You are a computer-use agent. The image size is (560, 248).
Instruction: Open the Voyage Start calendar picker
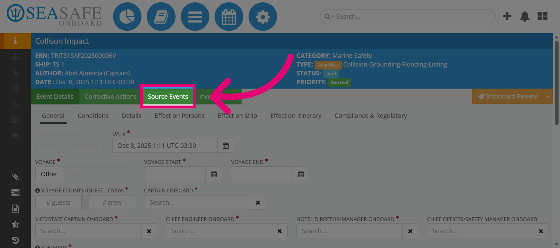point(214,174)
